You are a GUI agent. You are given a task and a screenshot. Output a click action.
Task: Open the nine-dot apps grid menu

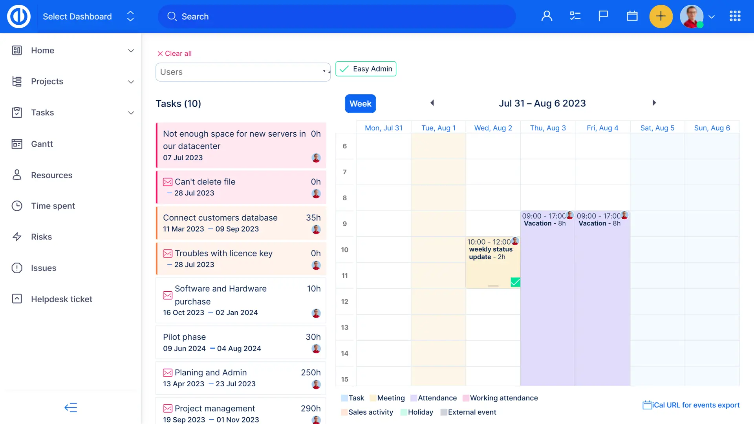(735, 16)
